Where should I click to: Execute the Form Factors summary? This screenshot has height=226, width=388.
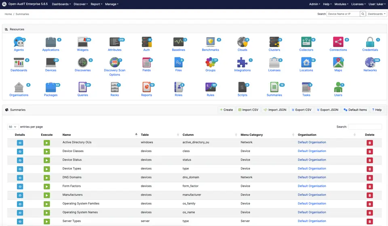47,186
